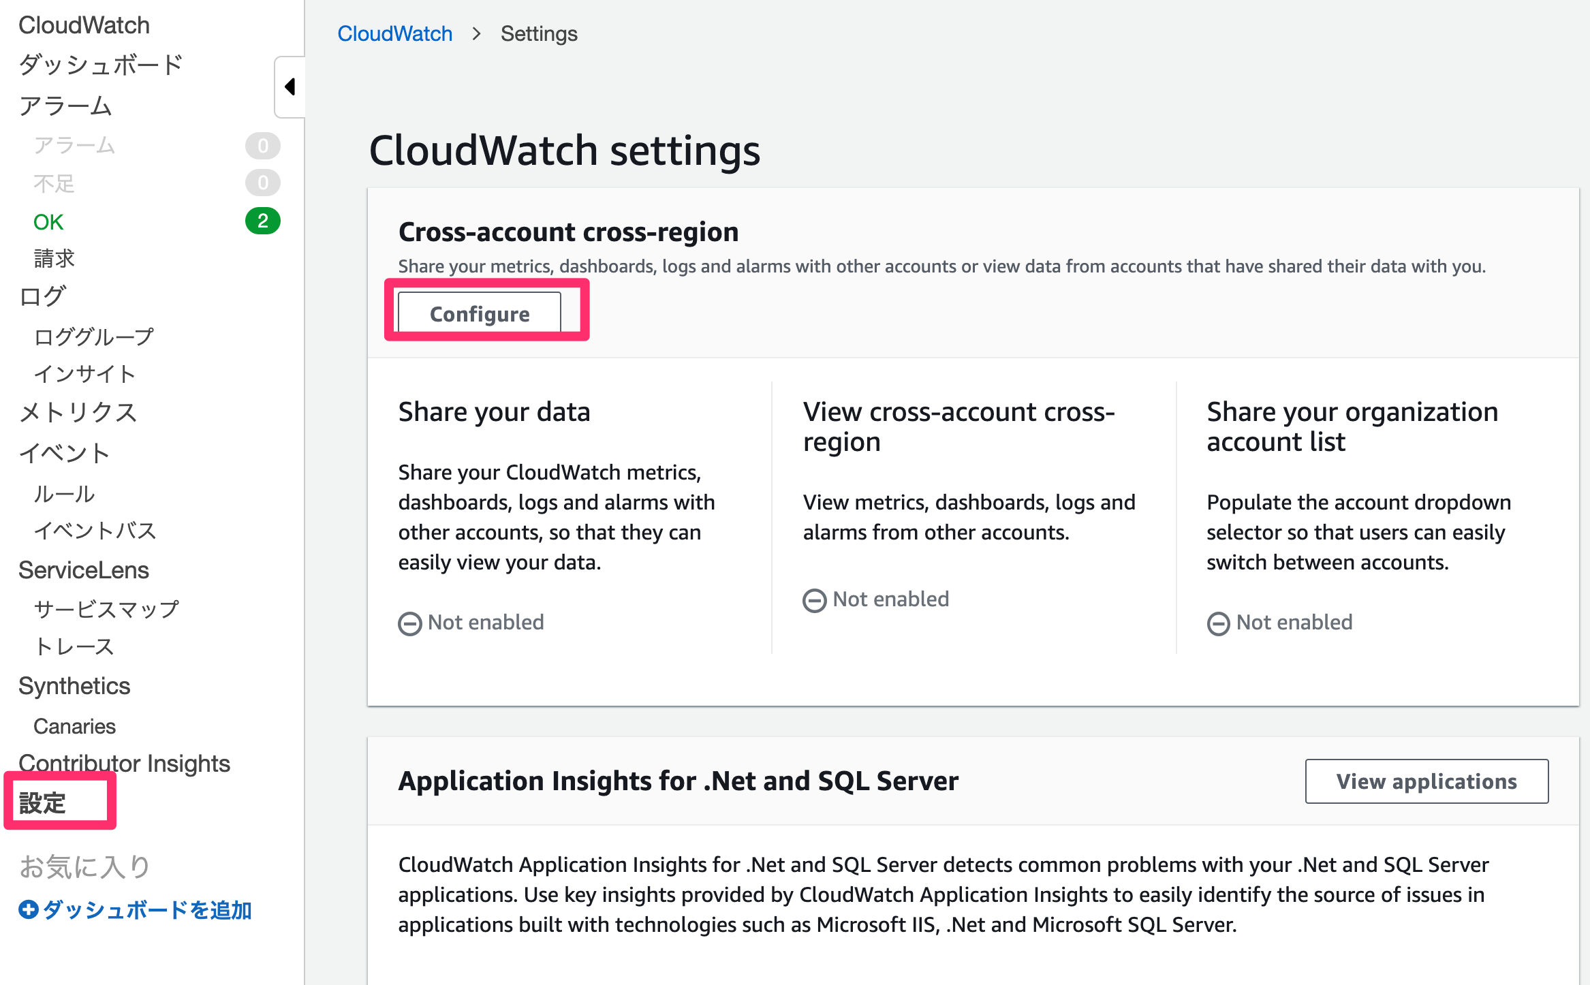Click the View applications button
This screenshot has height=985, width=1590.
pyautogui.click(x=1427, y=781)
